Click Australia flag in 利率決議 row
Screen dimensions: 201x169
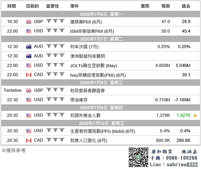(x=28, y=46)
